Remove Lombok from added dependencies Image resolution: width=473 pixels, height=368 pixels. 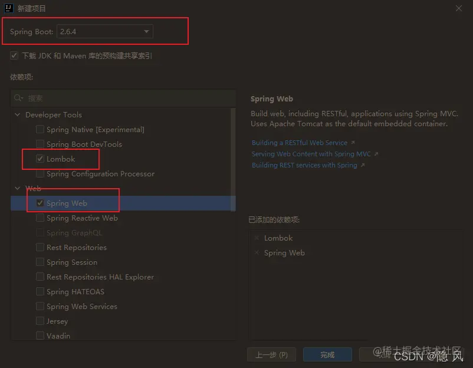(x=257, y=238)
